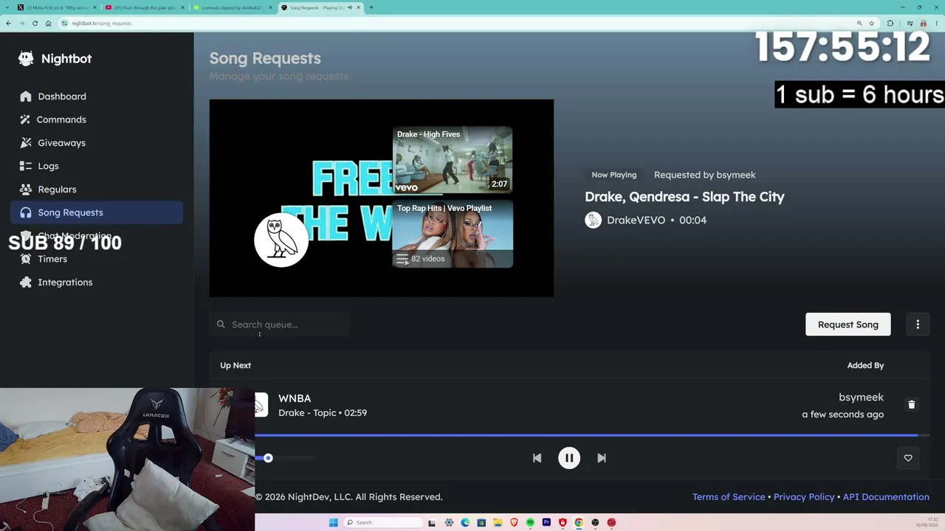
Task: Click the WNBA song title in the queue
Action: (x=295, y=398)
